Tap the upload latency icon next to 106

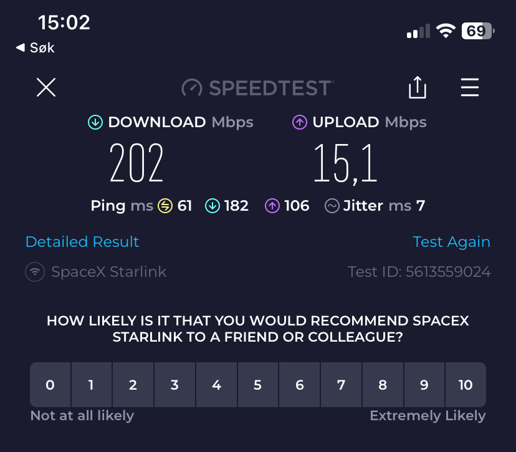click(x=272, y=206)
